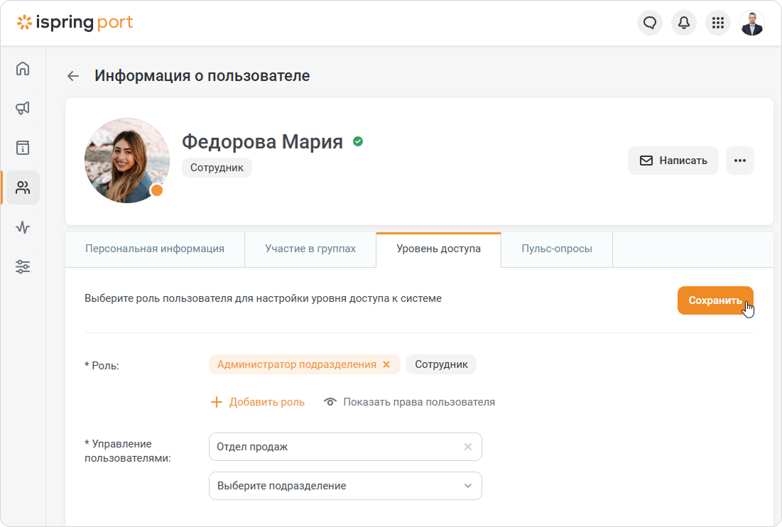
Task: Click the Добавить роль link
Action: tap(267, 403)
